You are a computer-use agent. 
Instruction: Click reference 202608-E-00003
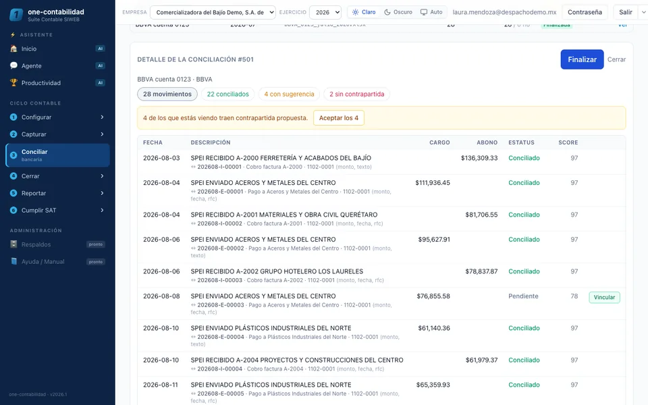click(x=221, y=305)
